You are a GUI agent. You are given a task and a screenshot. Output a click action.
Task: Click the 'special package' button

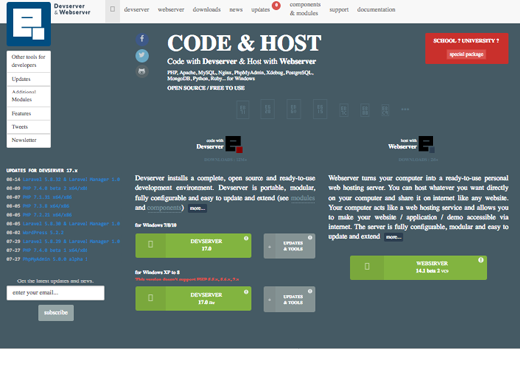point(466,54)
